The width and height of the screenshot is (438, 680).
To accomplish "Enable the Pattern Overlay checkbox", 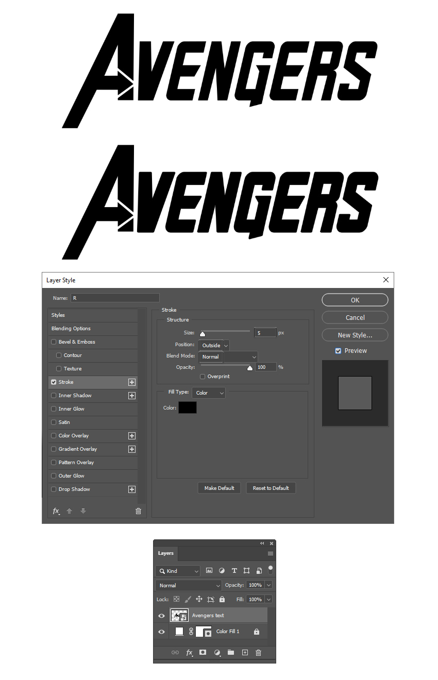I will coord(54,463).
